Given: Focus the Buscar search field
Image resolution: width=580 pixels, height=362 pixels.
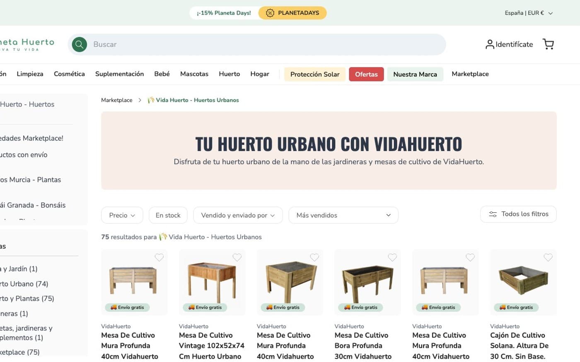Looking at the screenshot, I should pos(257,44).
